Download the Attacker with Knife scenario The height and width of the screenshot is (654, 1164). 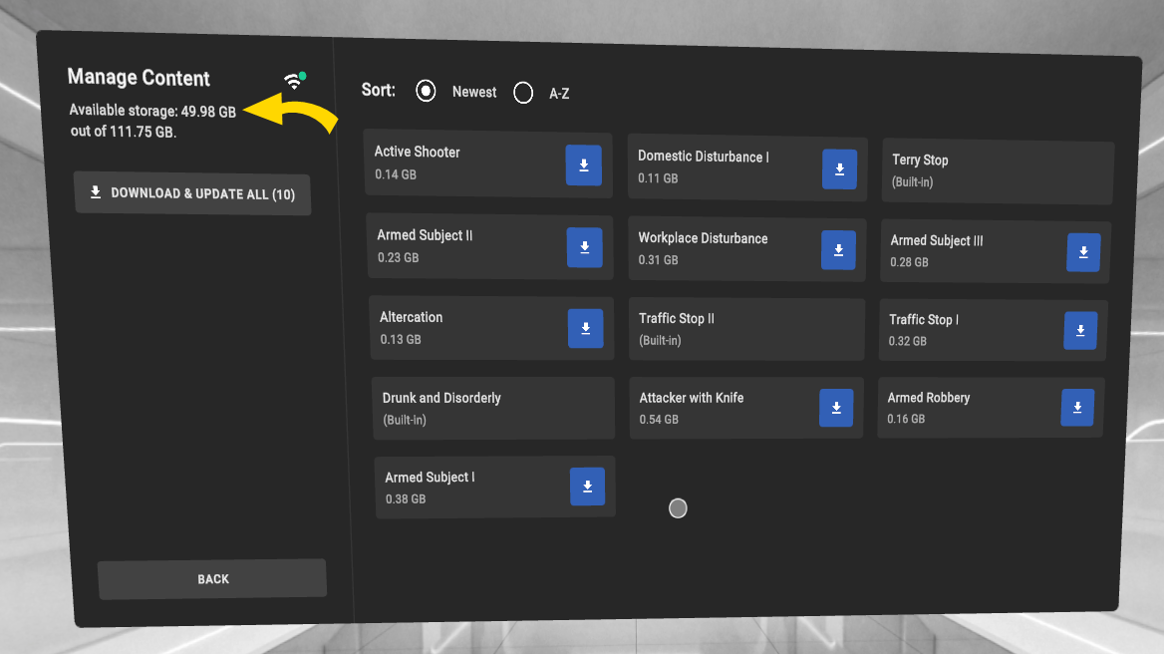point(836,408)
